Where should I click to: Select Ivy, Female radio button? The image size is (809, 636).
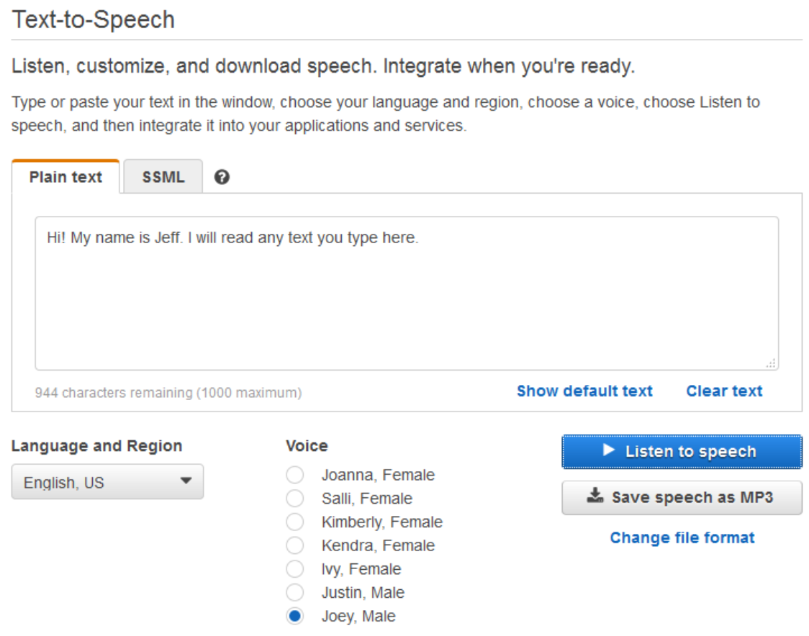(x=295, y=569)
